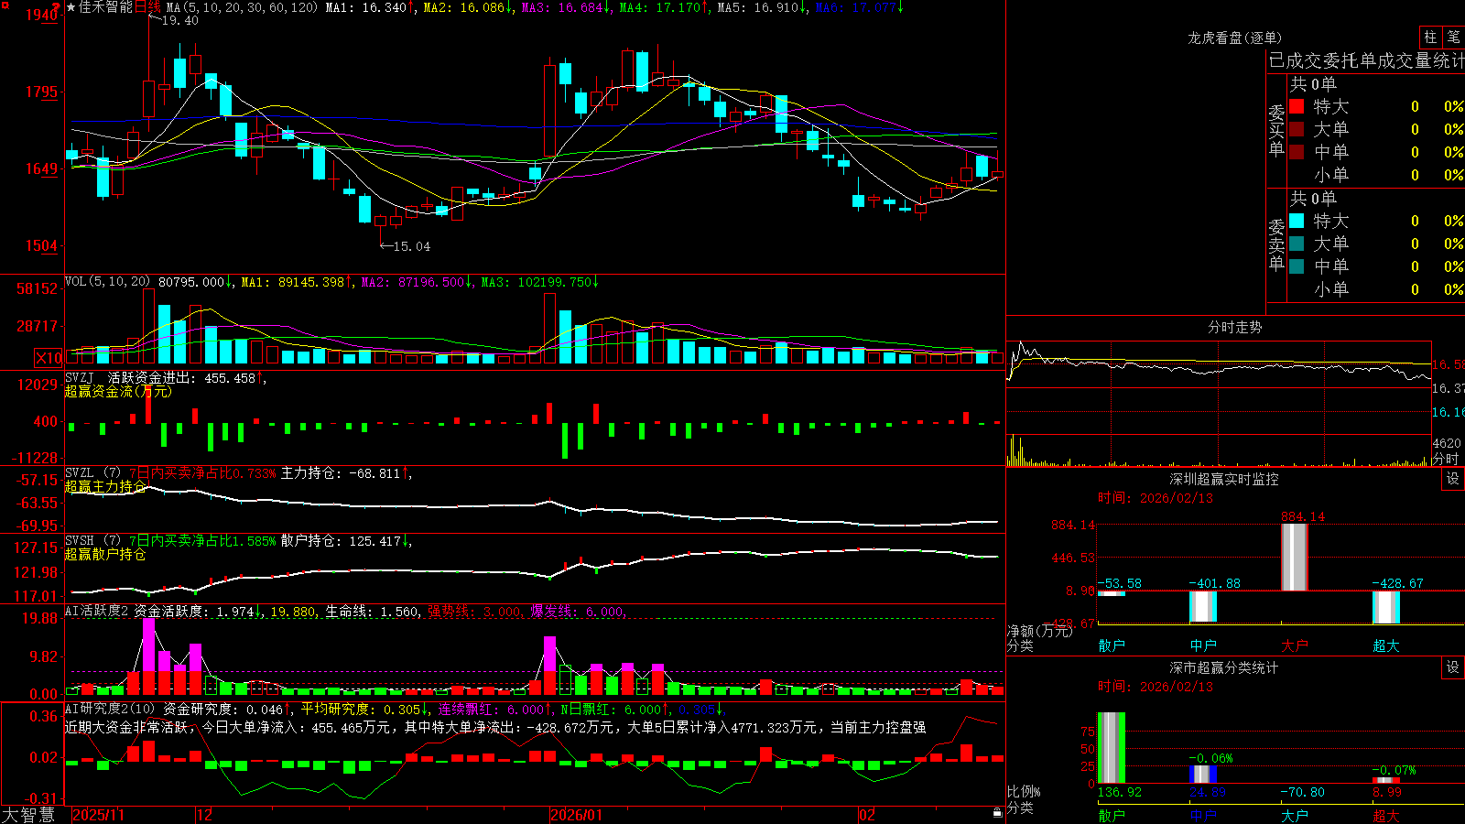Click the 爆发线: 6.000 label
1465x824 pixels.
click(x=578, y=612)
